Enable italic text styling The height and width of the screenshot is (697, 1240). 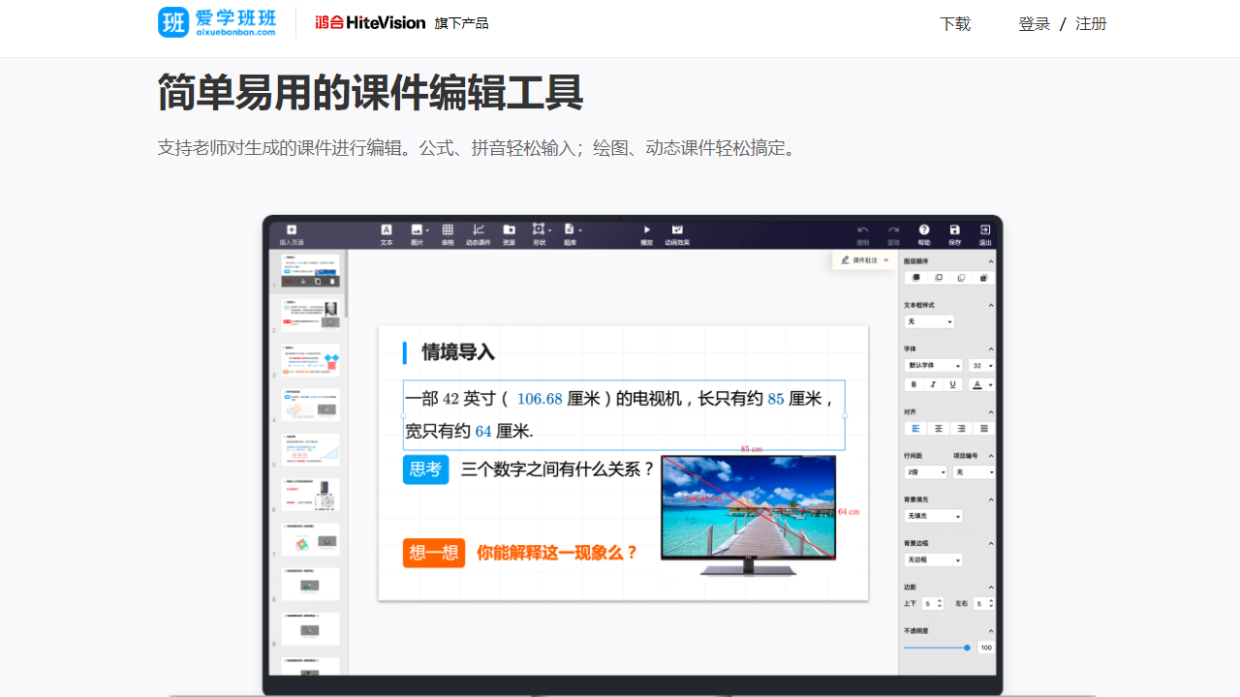(x=933, y=384)
